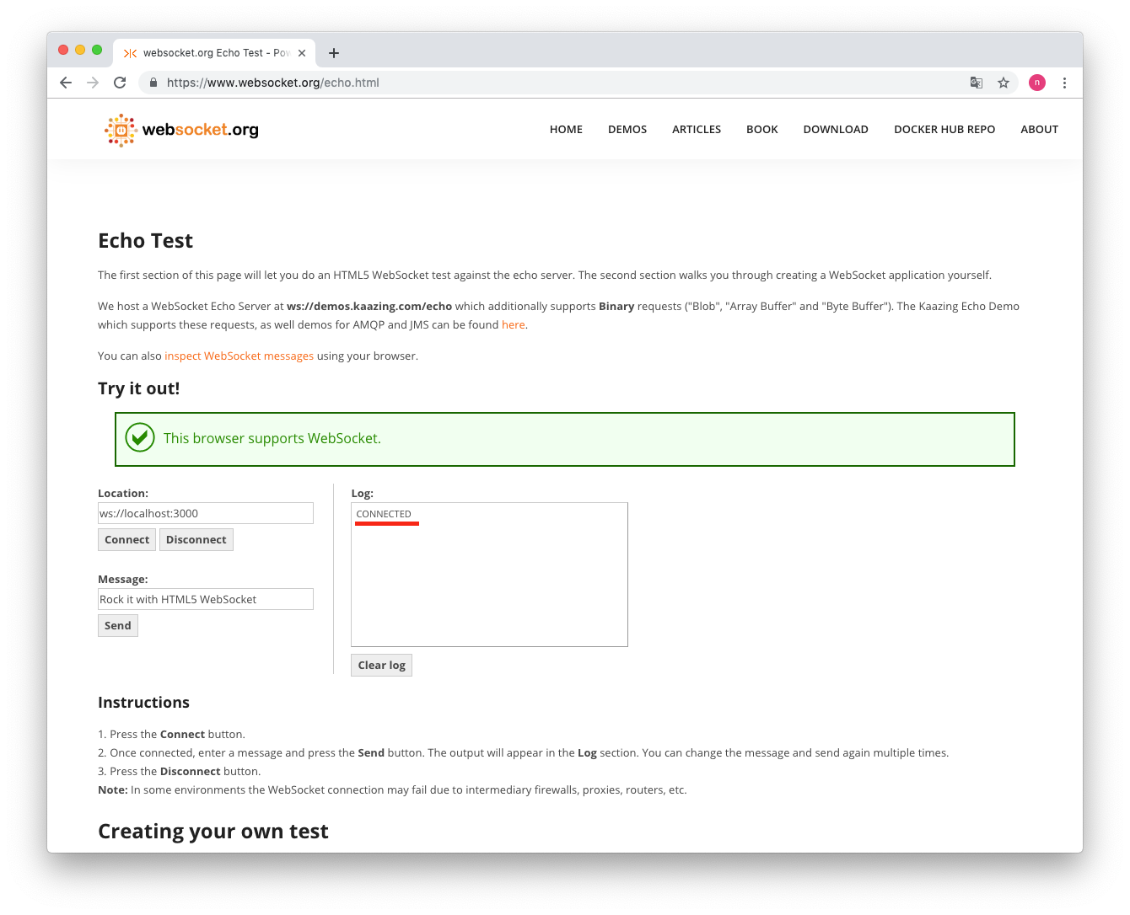The image size is (1130, 915).
Task: Open a new tab with plus icon
Action: [334, 53]
